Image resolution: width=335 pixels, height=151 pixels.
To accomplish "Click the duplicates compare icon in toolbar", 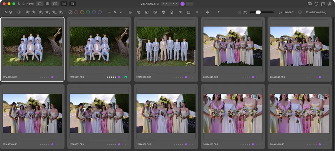I will click(x=180, y=12).
